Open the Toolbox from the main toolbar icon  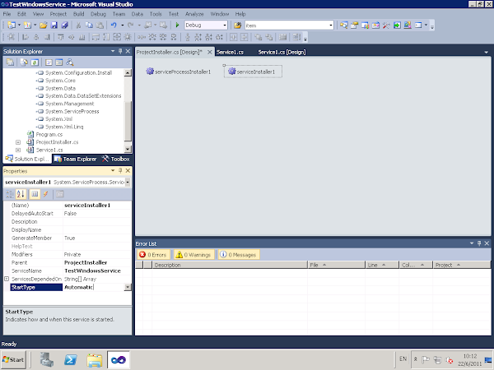coord(386,25)
